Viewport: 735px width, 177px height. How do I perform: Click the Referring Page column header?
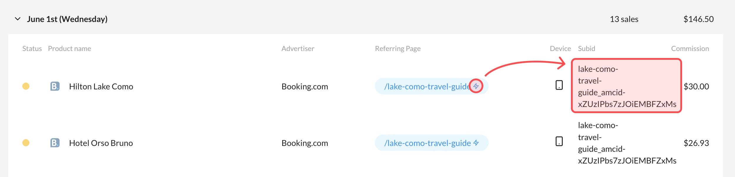(x=398, y=49)
